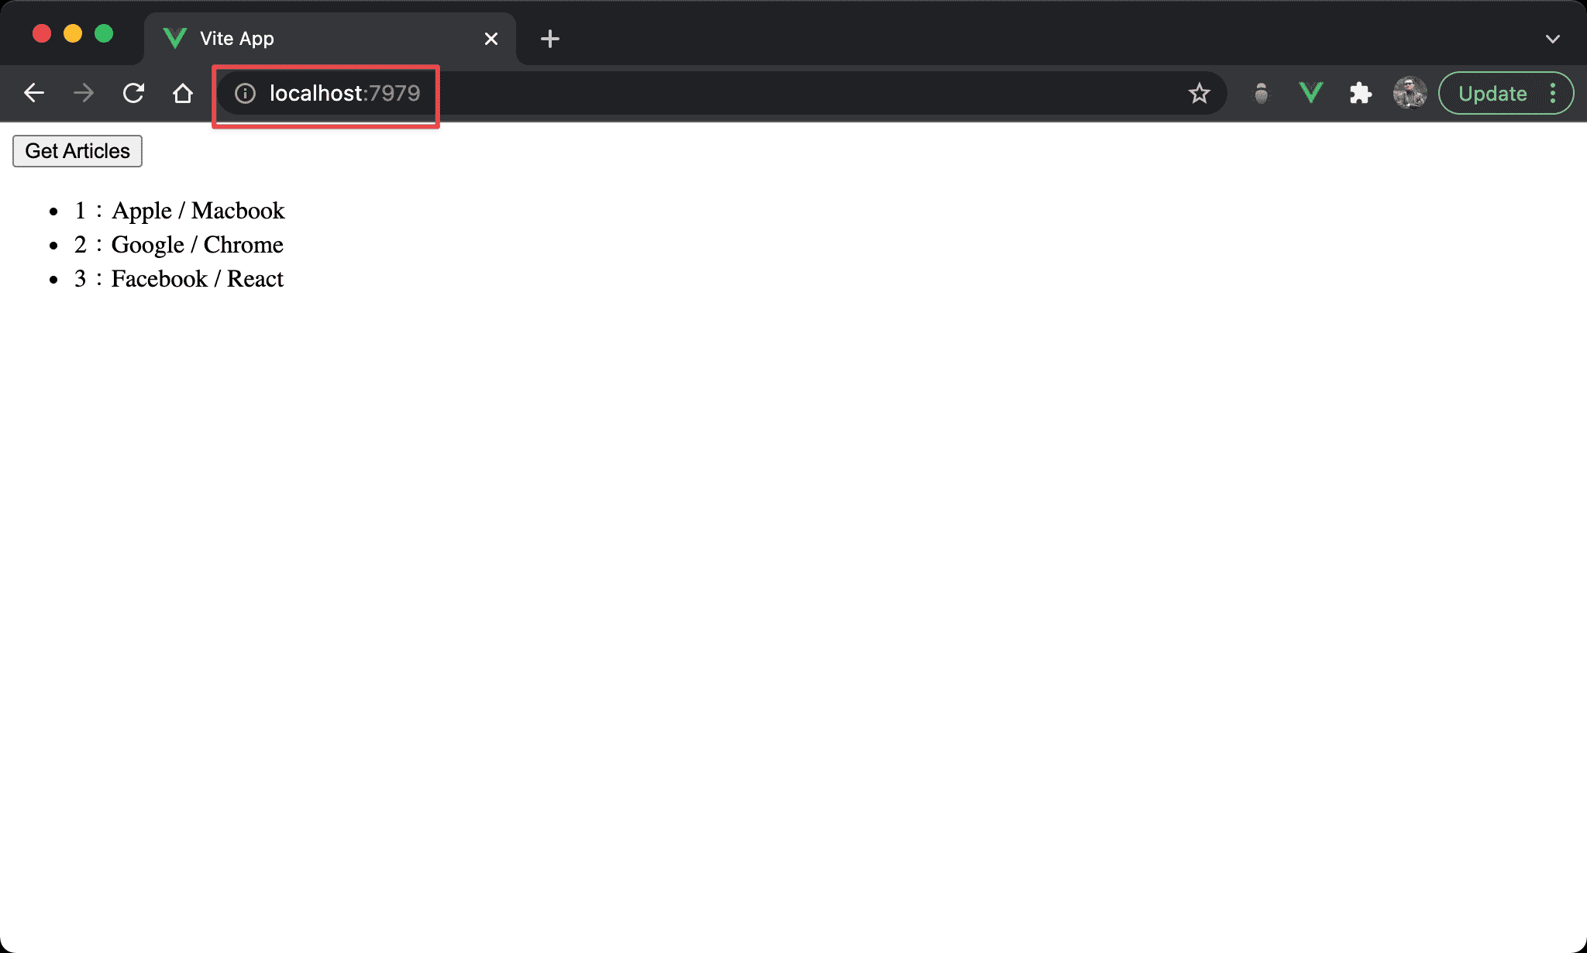Click the shield/Ghostery icon in toolbar
Screen dimensions: 1587x953
click(x=1261, y=93)
